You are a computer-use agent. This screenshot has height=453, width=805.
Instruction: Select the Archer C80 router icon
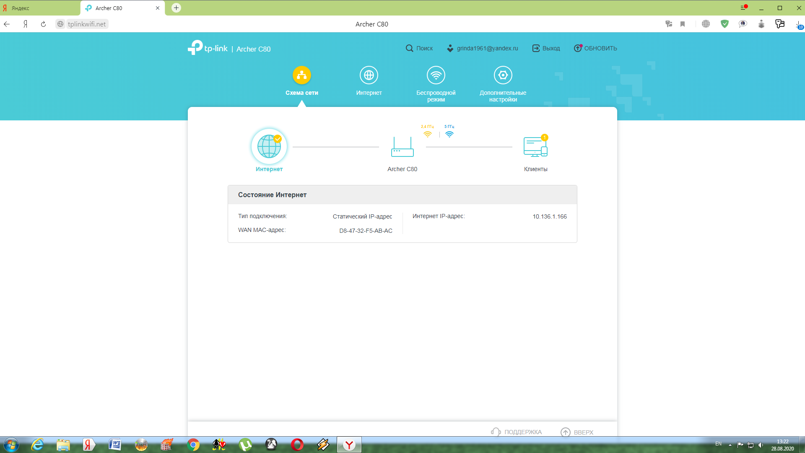(402, 147)
